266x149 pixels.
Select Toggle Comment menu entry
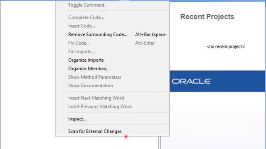(x=112, y=5)
